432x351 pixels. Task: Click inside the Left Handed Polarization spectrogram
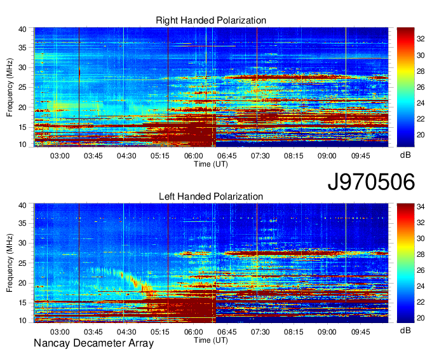tap(211, 263)
